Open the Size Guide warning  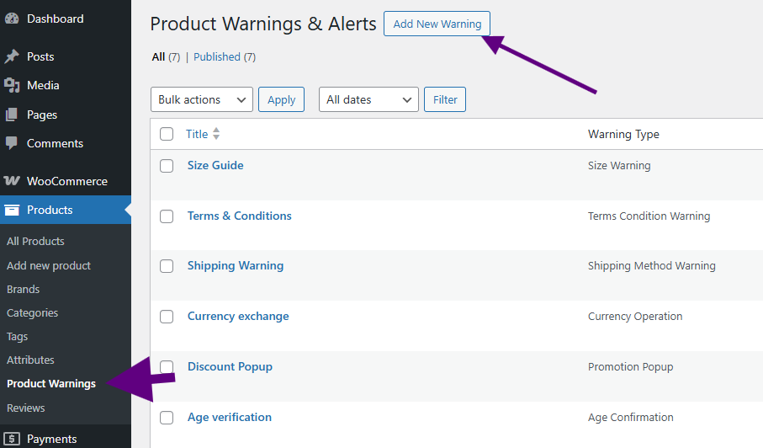click(x=215, y=166)
